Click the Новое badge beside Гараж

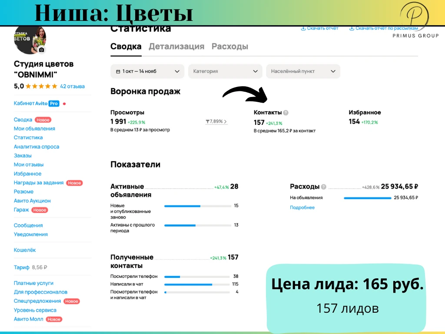[40, 210]
